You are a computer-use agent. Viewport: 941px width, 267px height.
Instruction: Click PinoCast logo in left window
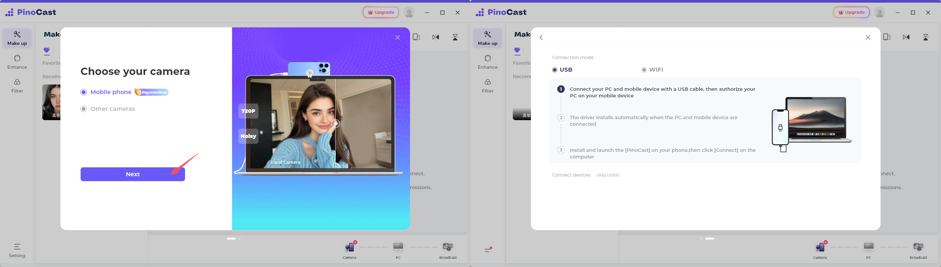[x=31, y=13]
